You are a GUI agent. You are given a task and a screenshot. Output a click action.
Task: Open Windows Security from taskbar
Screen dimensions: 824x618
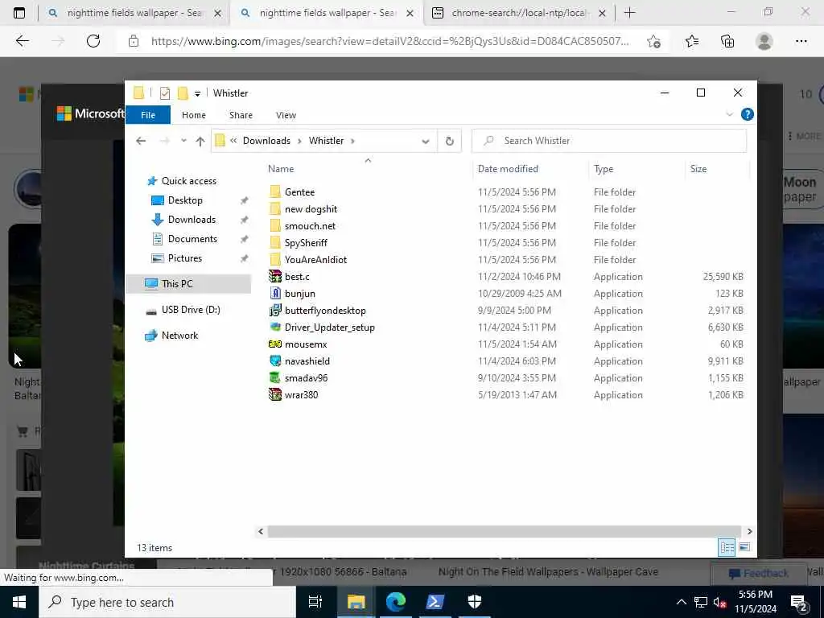point(474,602)
